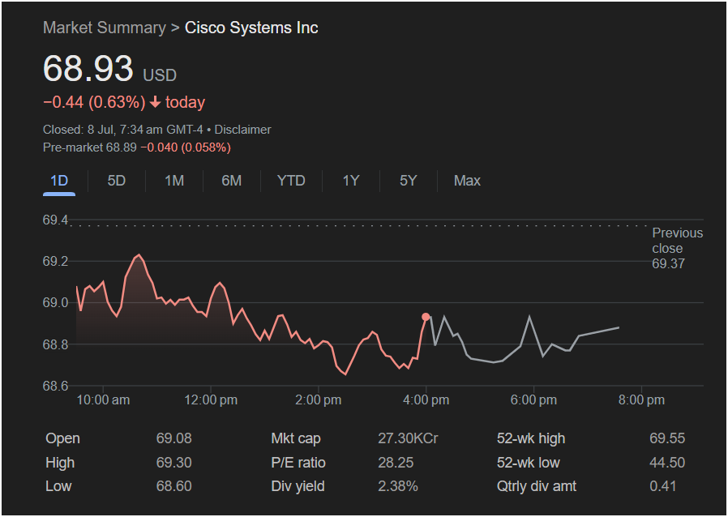Click the P/E ratio label
The height and width of the screenshot is (517, 728).
tap(298, 462)
